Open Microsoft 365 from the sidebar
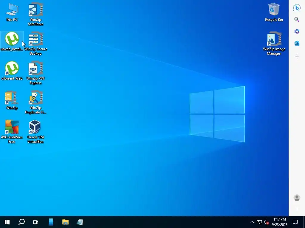The image size is (305, 228). click(297, 31)
